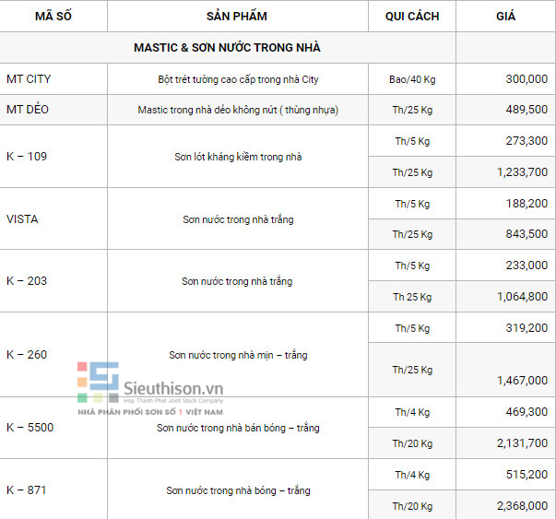
Task: Click the MÃ SỐ column header
Action: [53, 17]
